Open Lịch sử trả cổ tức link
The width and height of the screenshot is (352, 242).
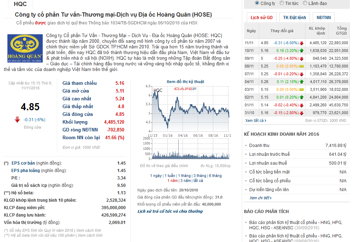point(170,211)
